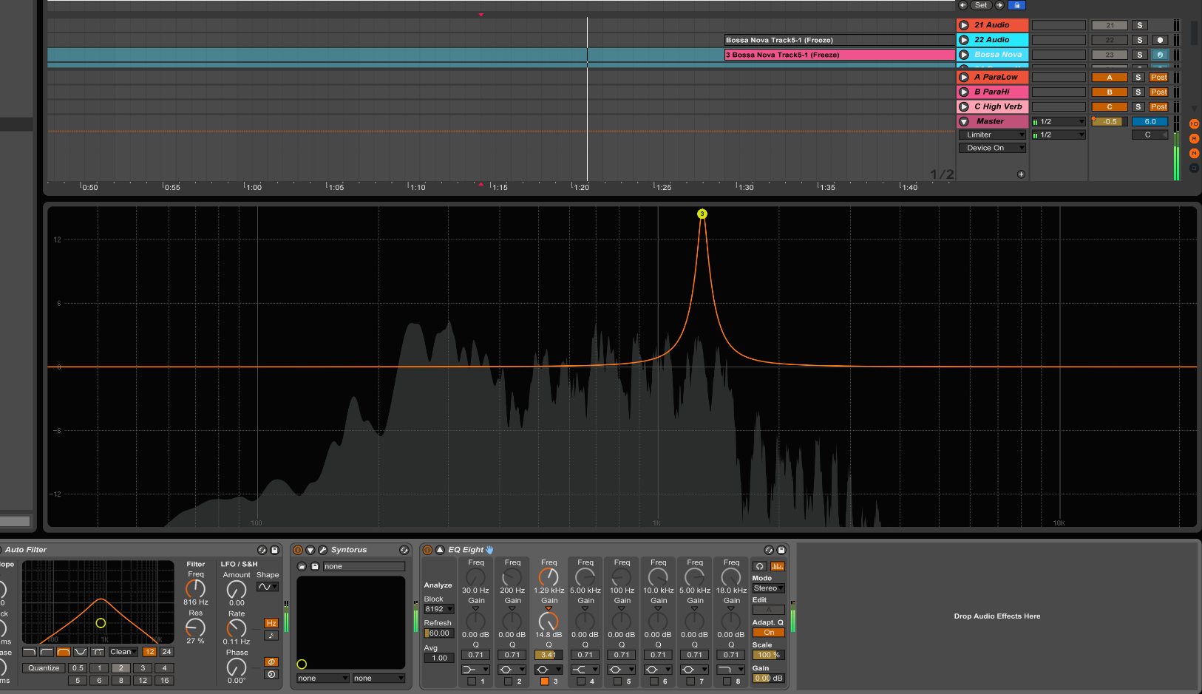Toggle EQ Eight spectrum analyzer icon
This screenshot has height=694, width=1202.
click(777, 566)
